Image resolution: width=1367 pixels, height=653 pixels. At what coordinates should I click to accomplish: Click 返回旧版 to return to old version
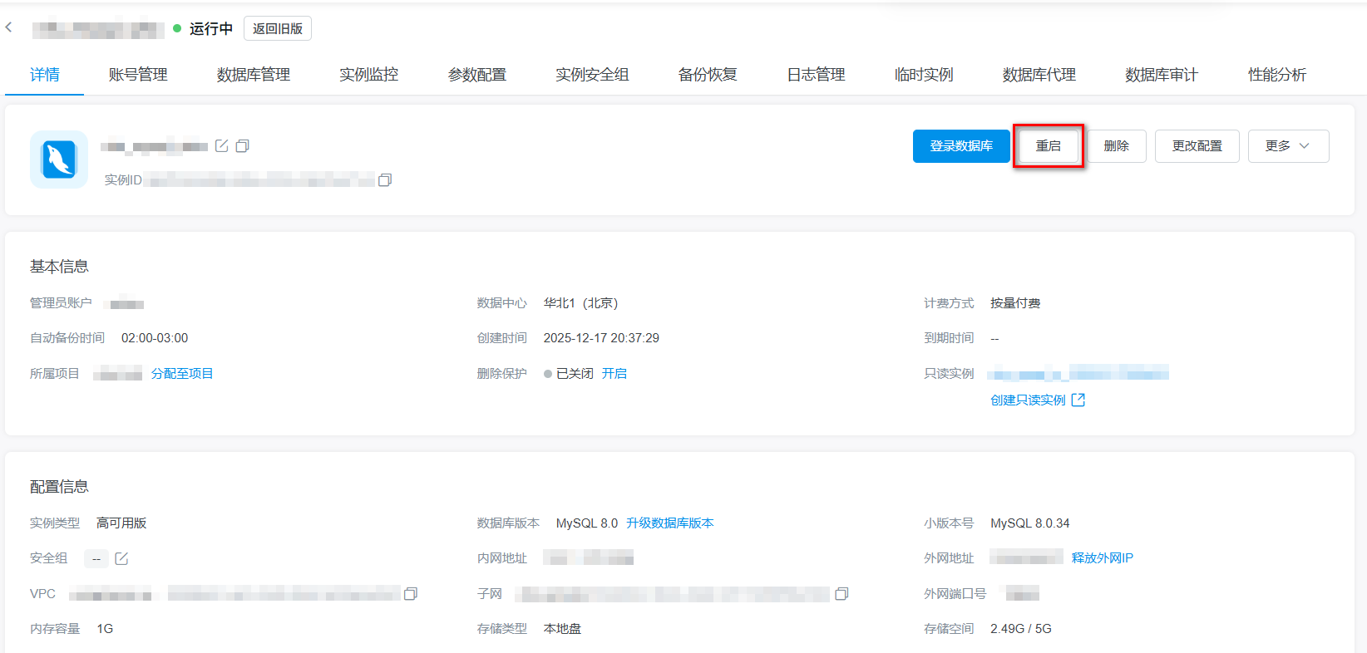278,28
